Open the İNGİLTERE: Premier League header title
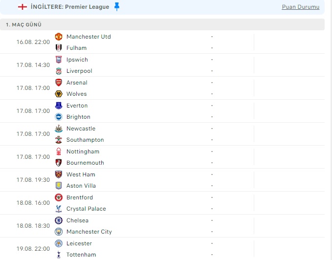Viewport: 332px width, 260px height. point(70,7)
